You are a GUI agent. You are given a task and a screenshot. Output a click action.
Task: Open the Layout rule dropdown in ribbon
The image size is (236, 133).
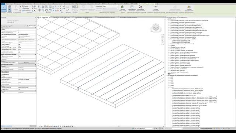[x=118, y=6]
